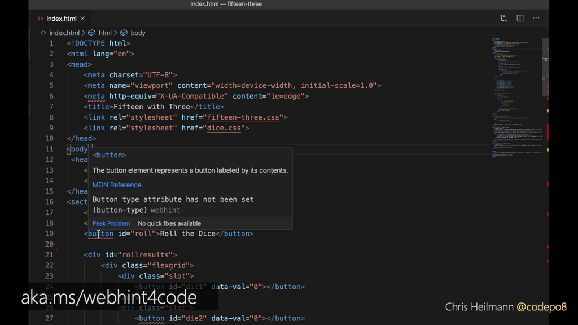Click the <!DOCTYPE html> declaration
Viewport: 578px width, 325px height.
98,43
